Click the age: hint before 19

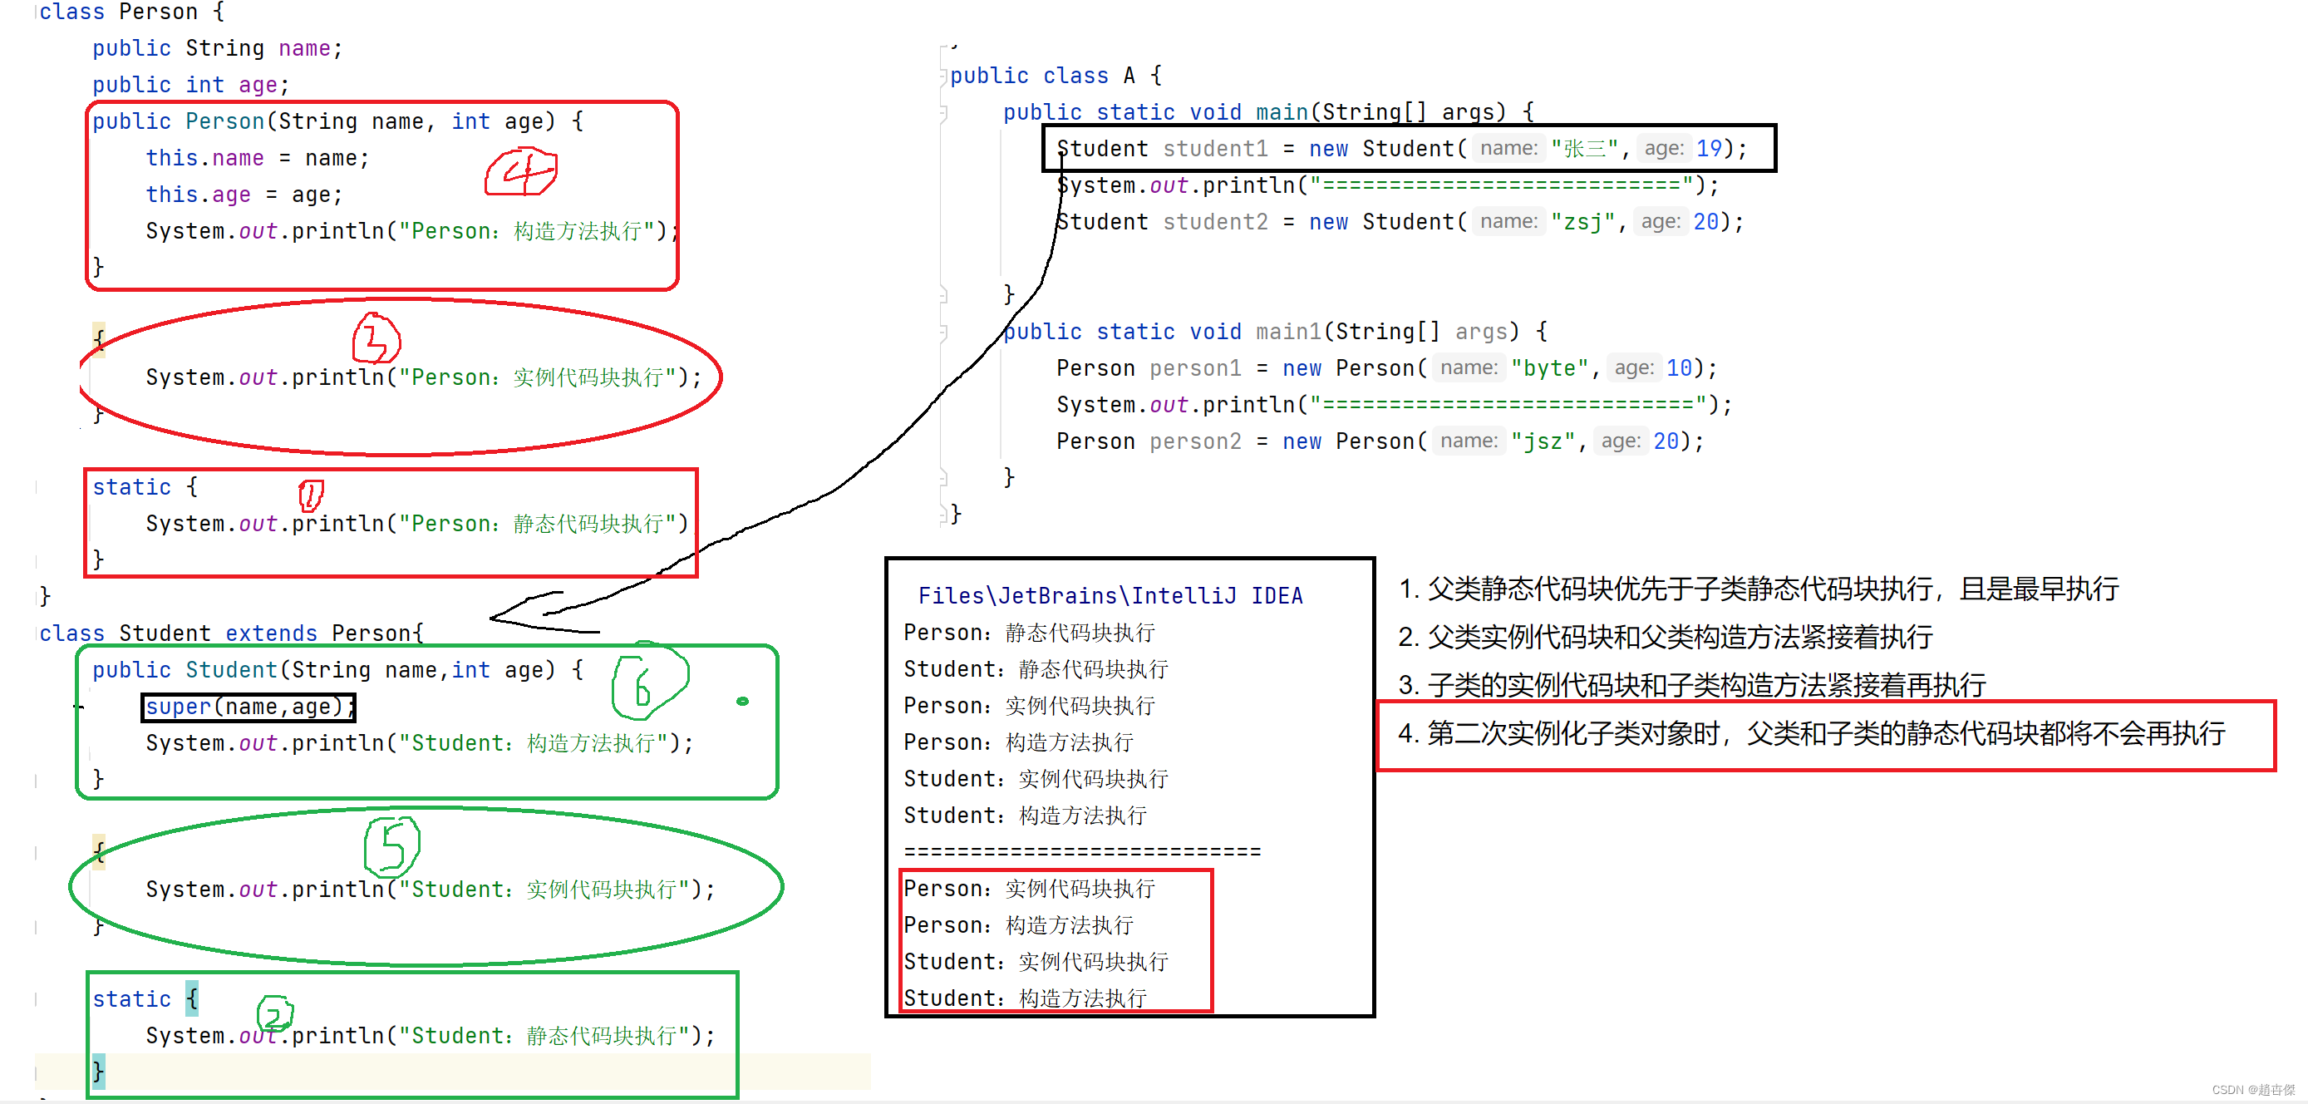[x=1663, y=149]
